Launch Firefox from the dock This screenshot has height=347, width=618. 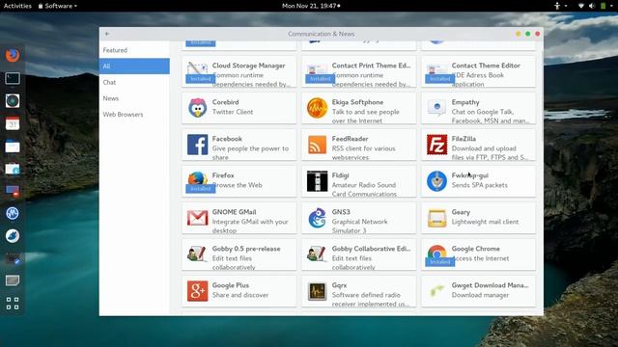click(x=13, y=55)
